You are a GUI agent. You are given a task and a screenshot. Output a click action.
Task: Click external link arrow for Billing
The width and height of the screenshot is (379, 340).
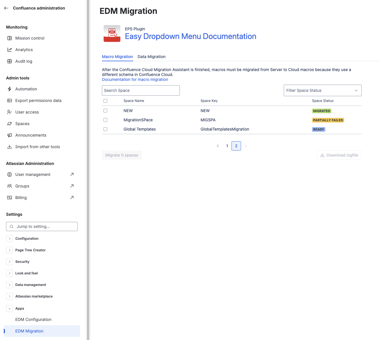click(x=72, y=198)
